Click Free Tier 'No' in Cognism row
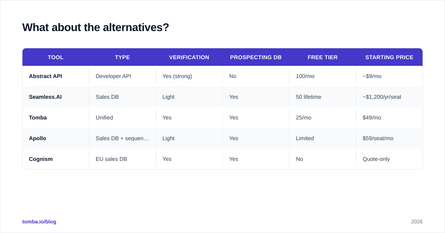This screenshot has width=445, height=233. coord(323,159)
